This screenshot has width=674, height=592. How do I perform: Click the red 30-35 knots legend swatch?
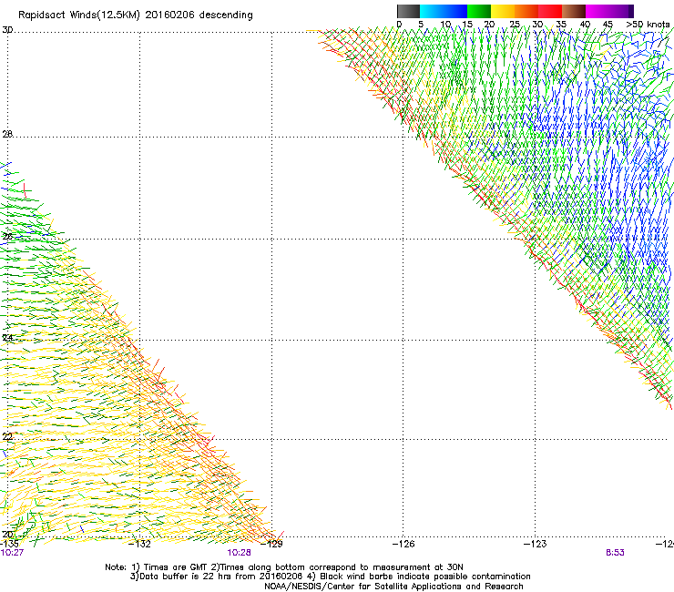550,11
